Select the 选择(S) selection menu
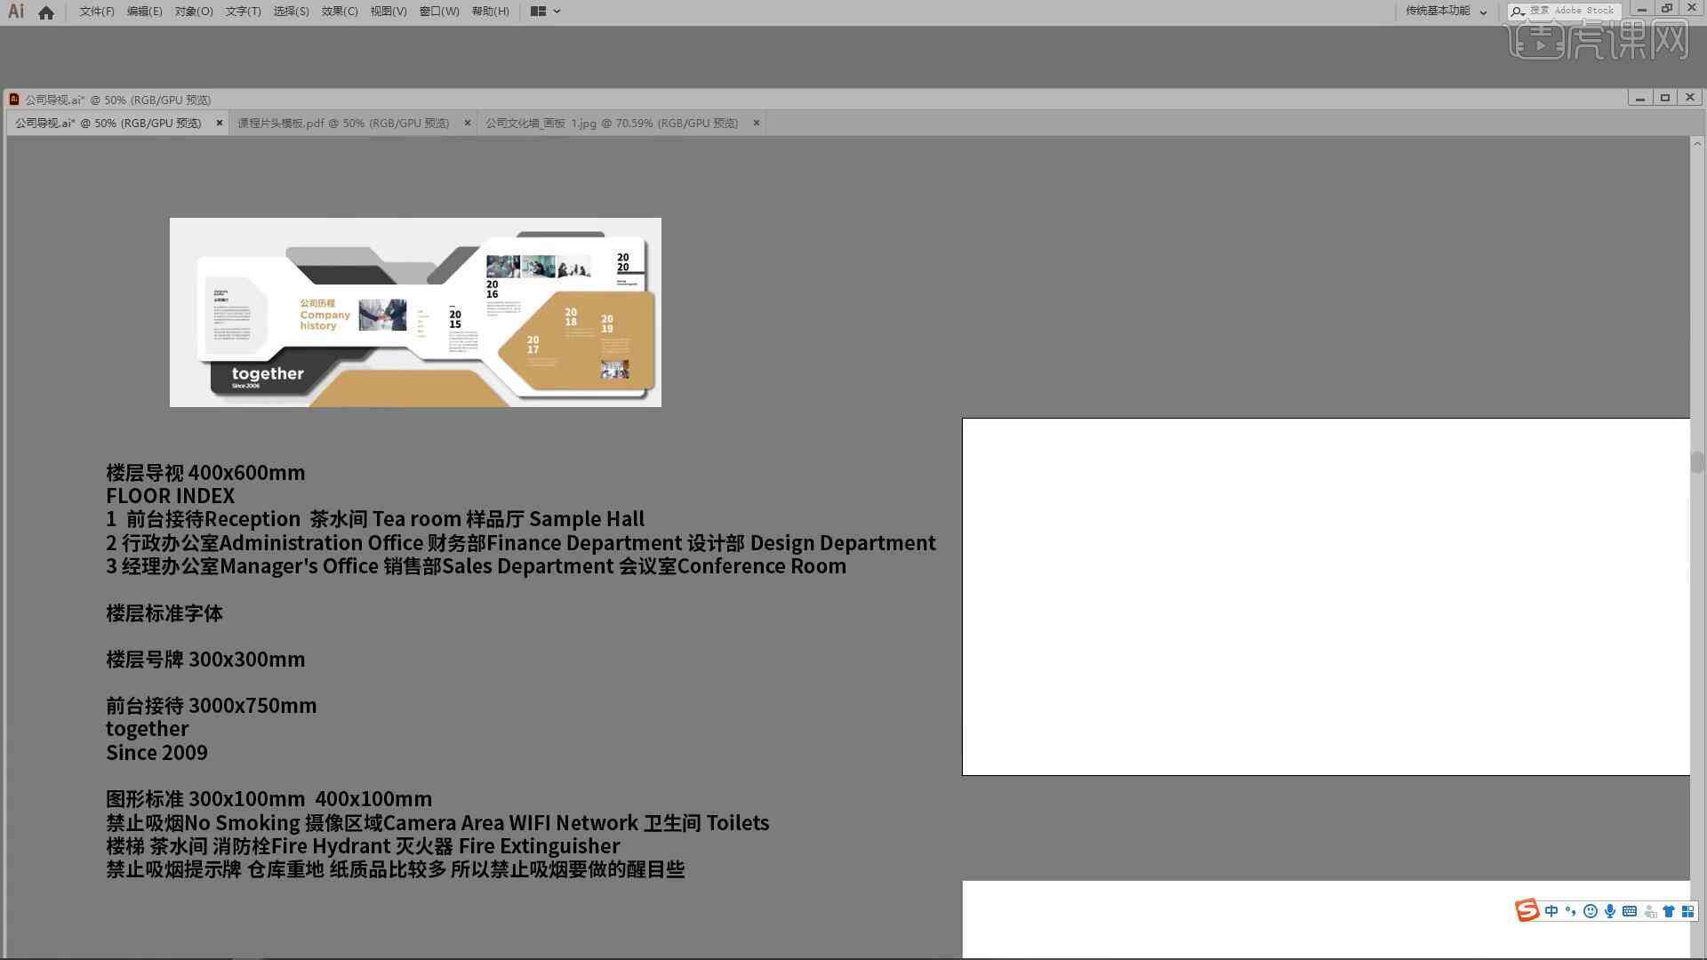The width and height of the screenshot is (1707, 960). click(290, 11)
